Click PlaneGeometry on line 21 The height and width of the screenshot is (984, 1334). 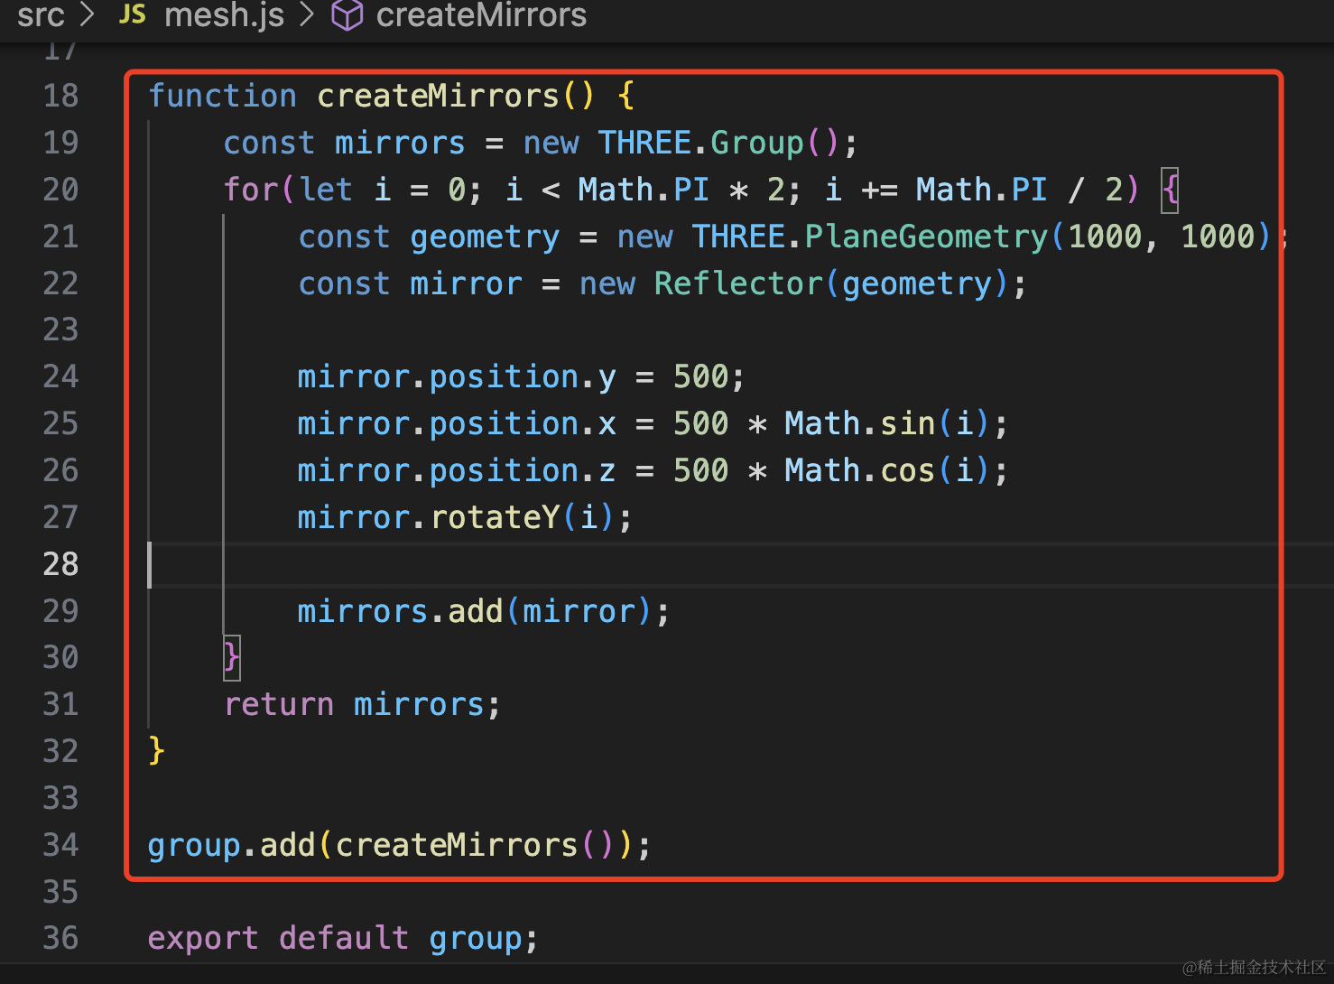pos(926,237)
